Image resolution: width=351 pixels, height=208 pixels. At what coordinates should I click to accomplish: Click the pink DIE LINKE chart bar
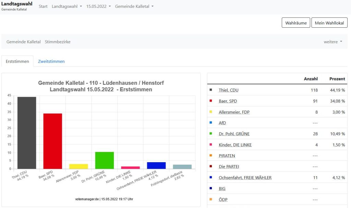coord(131,168)
